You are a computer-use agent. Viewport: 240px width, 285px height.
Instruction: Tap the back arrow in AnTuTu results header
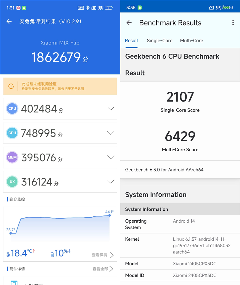point(9,22)
